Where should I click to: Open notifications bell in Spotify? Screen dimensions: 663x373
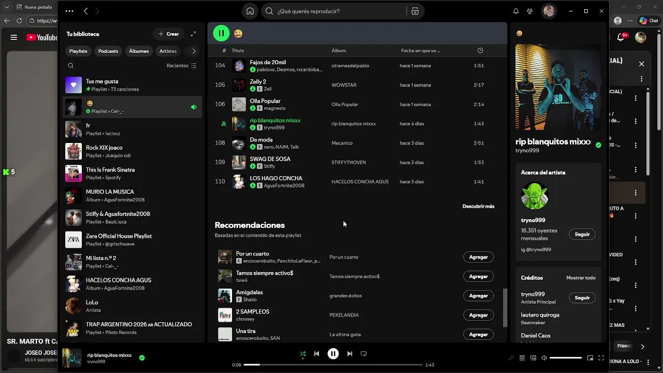click(x=516, y=11)
